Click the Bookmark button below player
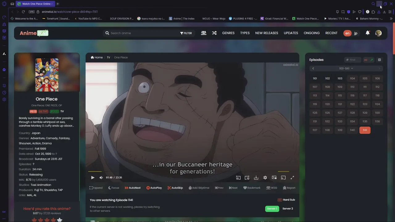 point(252,188)
